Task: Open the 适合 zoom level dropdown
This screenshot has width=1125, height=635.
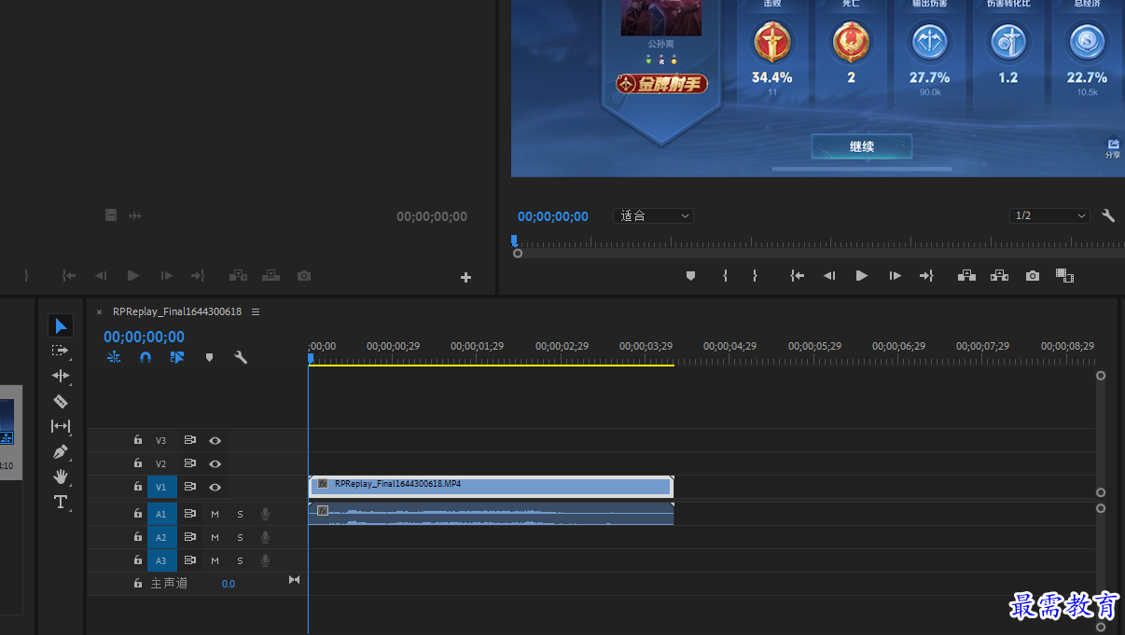Action: [653, 215]
